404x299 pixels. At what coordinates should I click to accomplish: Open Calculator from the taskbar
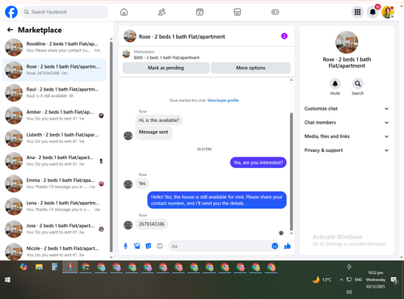(x=54, y=267)
